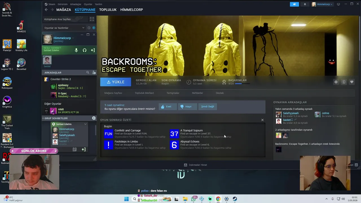
Task: Open the Topluluk Merkezi game tab
Action: 144,93
